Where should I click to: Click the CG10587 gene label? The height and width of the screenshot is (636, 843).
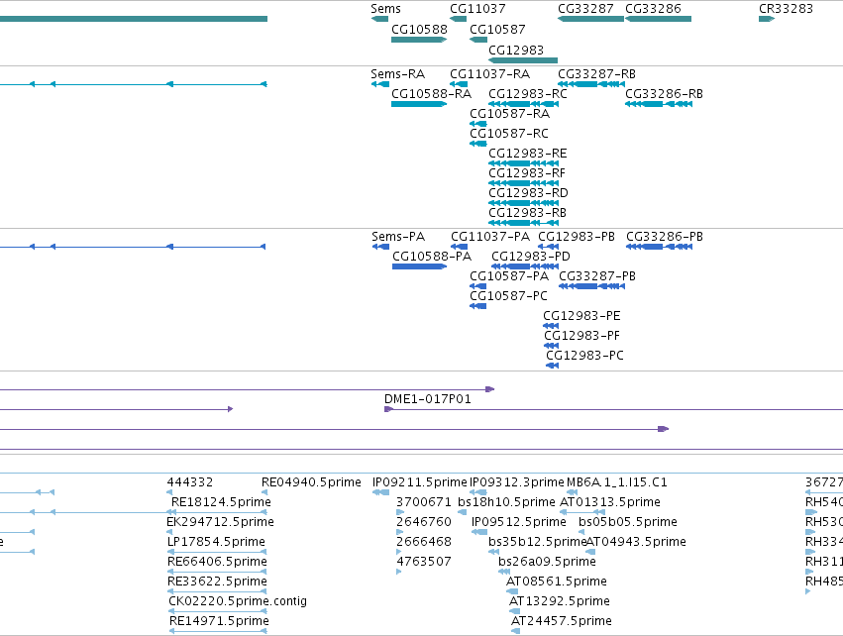(497, 30)
